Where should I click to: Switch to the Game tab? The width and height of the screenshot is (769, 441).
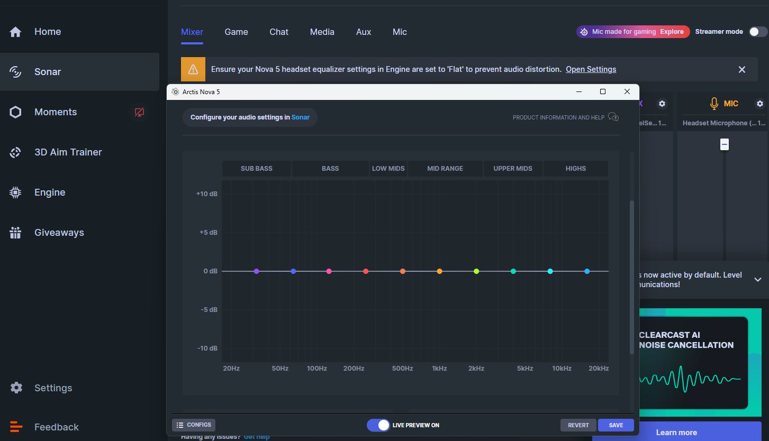click(236, 32)
